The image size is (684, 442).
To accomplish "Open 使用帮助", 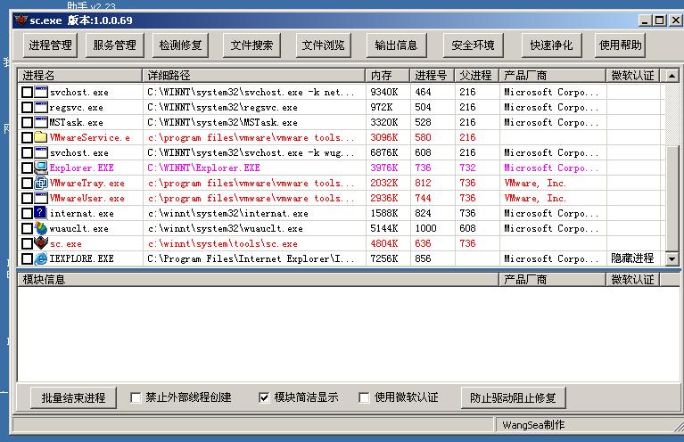I will (620, 45).
